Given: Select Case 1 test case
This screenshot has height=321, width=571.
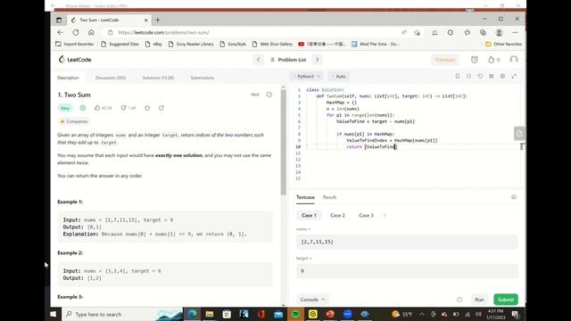Looking at the screenshot, I should (x=309, y=216).
